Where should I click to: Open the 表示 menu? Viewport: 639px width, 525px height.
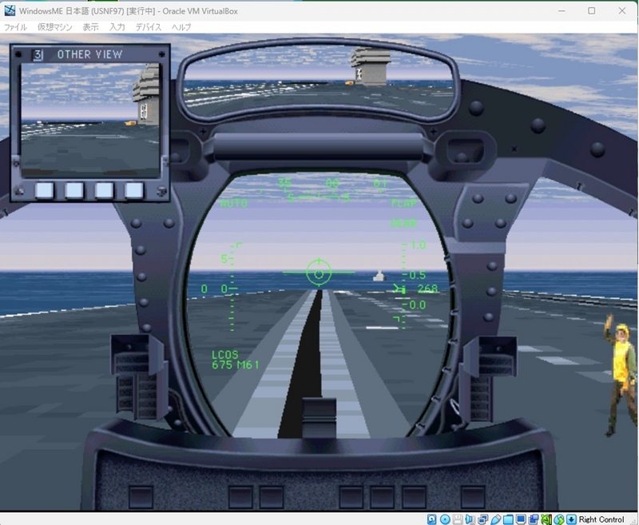(x=90, y=27)
